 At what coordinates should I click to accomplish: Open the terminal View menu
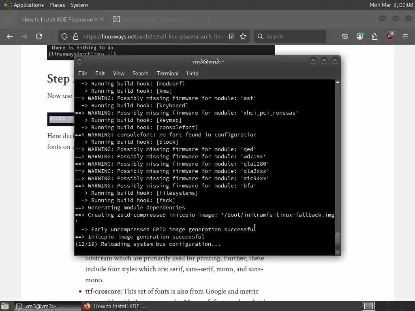[x=119, y=74]
